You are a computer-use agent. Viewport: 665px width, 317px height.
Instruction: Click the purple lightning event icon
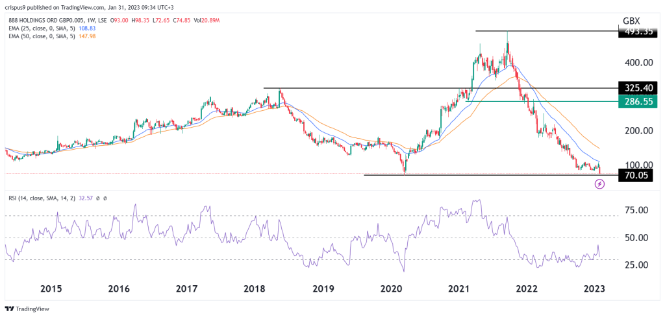(x=599, y=183)
